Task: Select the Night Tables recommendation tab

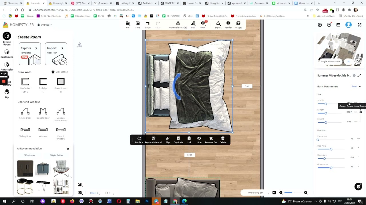Action: [57, 155]
